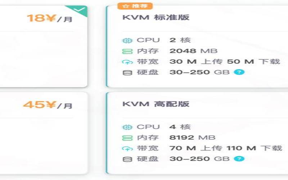The image size is (288, 180).
Task: Open the KVM 标准版 plan title
Action: (156, 18)
